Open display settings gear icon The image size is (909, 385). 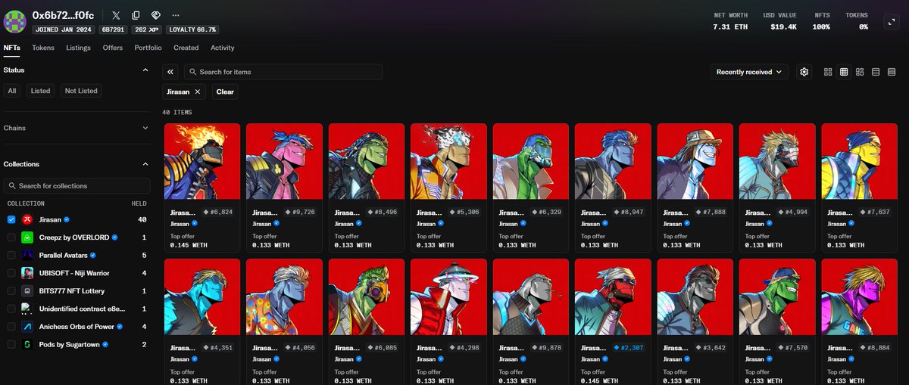click(804, 72)
